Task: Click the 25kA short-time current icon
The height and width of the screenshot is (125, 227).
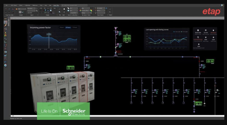Action: (x=199, y=44)
